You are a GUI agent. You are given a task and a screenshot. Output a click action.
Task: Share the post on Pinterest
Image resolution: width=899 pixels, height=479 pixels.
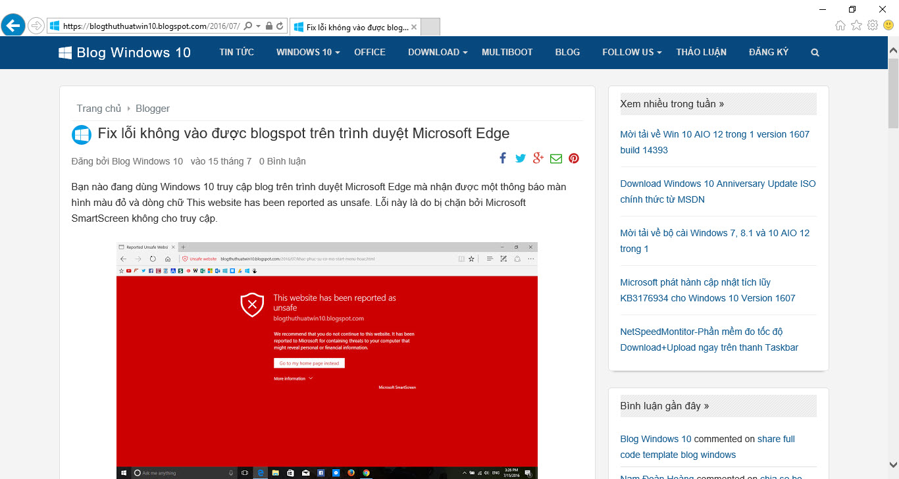tap(574, 159)
